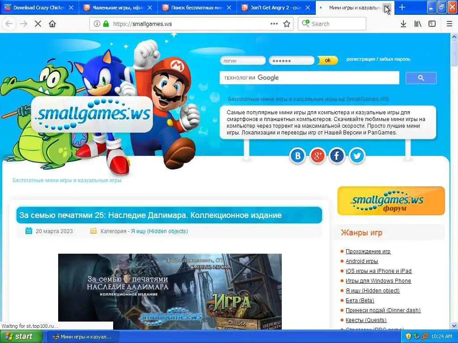The width and height of the screenshot is (458, 343).
Task: Open the smallgames.ws форум banner
Action: click(391, 201)
